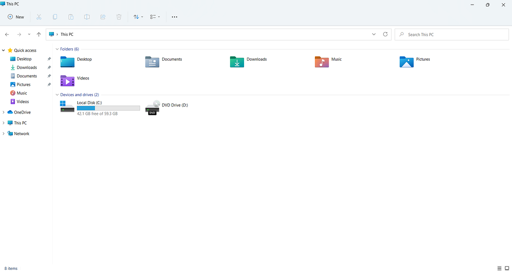Image resolution: width=512 pixels, height=272 pixels.
Task: Select This PC in the navigation sidebar
Action: (20, 123)
